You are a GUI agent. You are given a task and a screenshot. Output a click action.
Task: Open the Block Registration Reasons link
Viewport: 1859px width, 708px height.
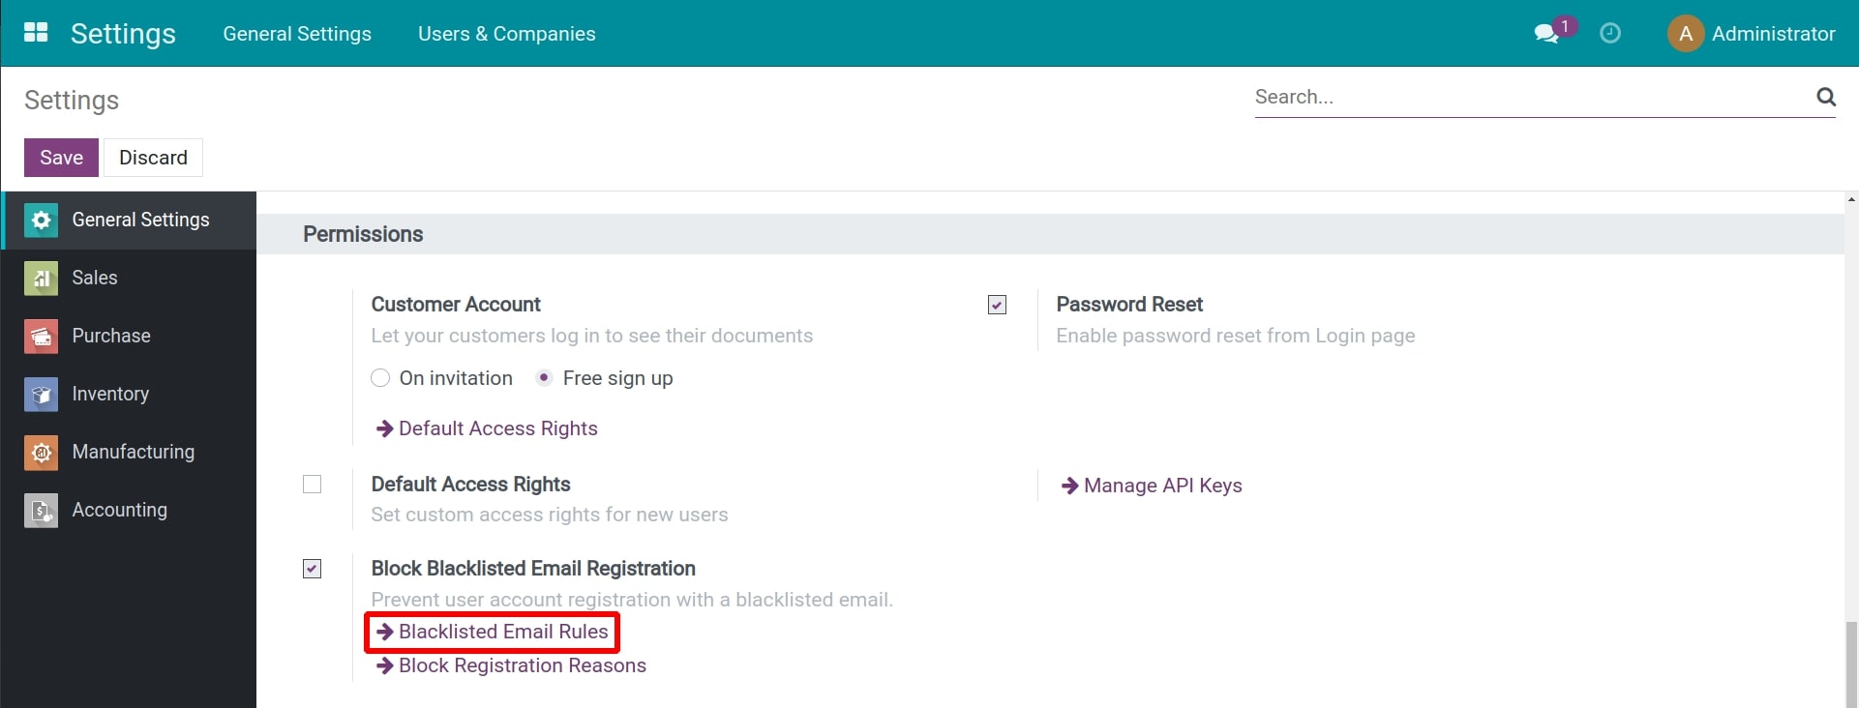tap(511, 665)
